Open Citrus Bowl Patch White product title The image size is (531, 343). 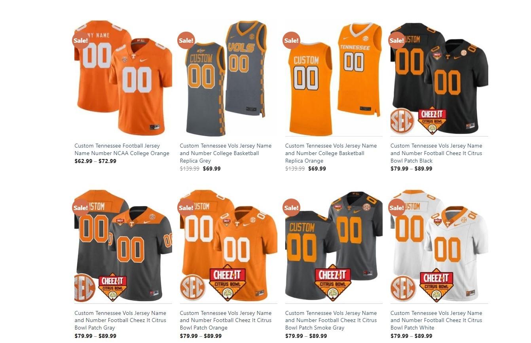point(436,320)
